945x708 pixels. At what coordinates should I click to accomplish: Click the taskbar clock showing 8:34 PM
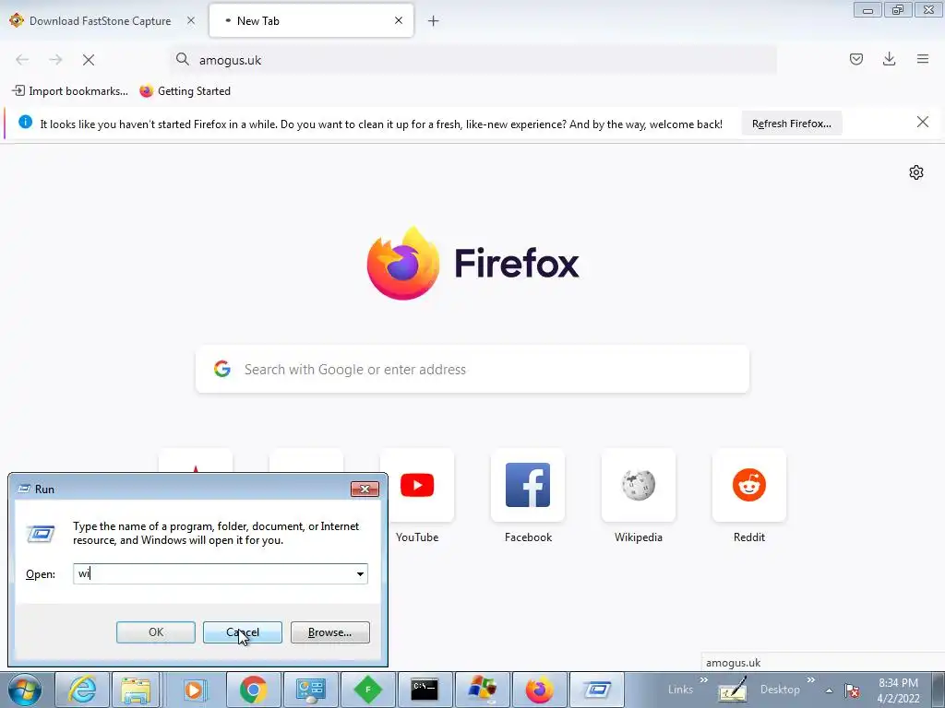899,690
